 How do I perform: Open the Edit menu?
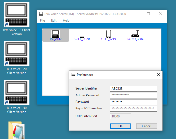click(54, 21)
